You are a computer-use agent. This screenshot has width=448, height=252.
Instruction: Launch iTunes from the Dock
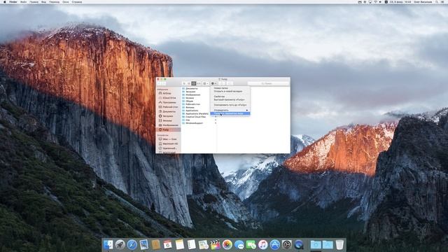click(263, 244)
